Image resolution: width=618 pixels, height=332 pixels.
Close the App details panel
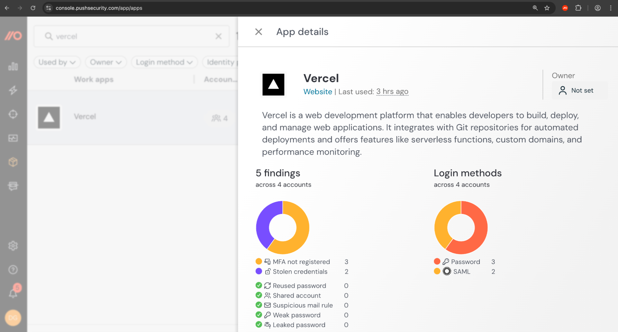coord(258,32)
